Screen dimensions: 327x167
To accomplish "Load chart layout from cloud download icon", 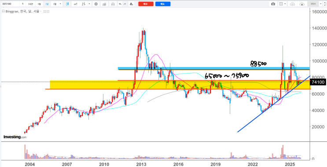I will pos(293,4).
